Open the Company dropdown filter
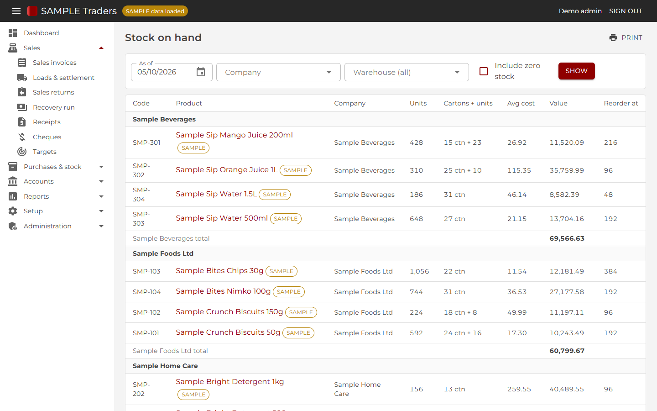Viewport: 657px width, 411px height. pos(278,72)
